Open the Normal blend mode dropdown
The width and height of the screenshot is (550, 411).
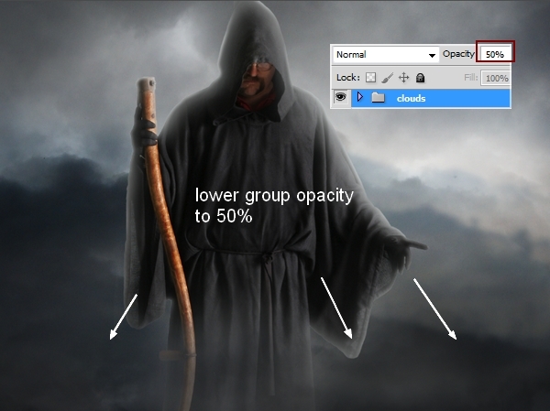coord(385,55)
